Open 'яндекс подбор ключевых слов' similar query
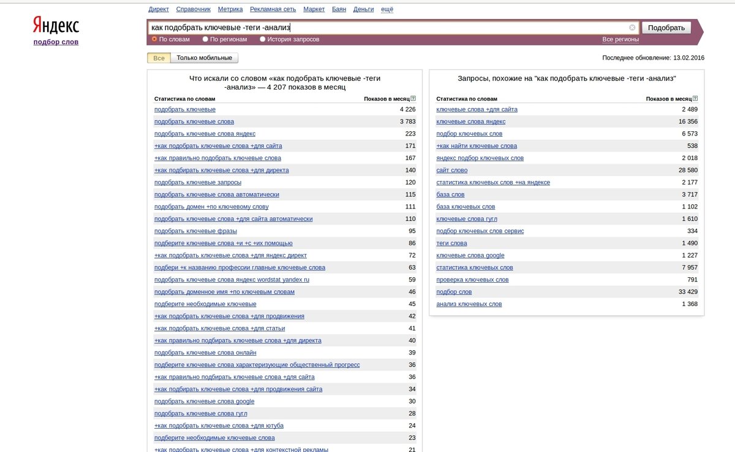The height and width of the screenshot is (452, 735). pyautogui.click(x=480, y=158)
